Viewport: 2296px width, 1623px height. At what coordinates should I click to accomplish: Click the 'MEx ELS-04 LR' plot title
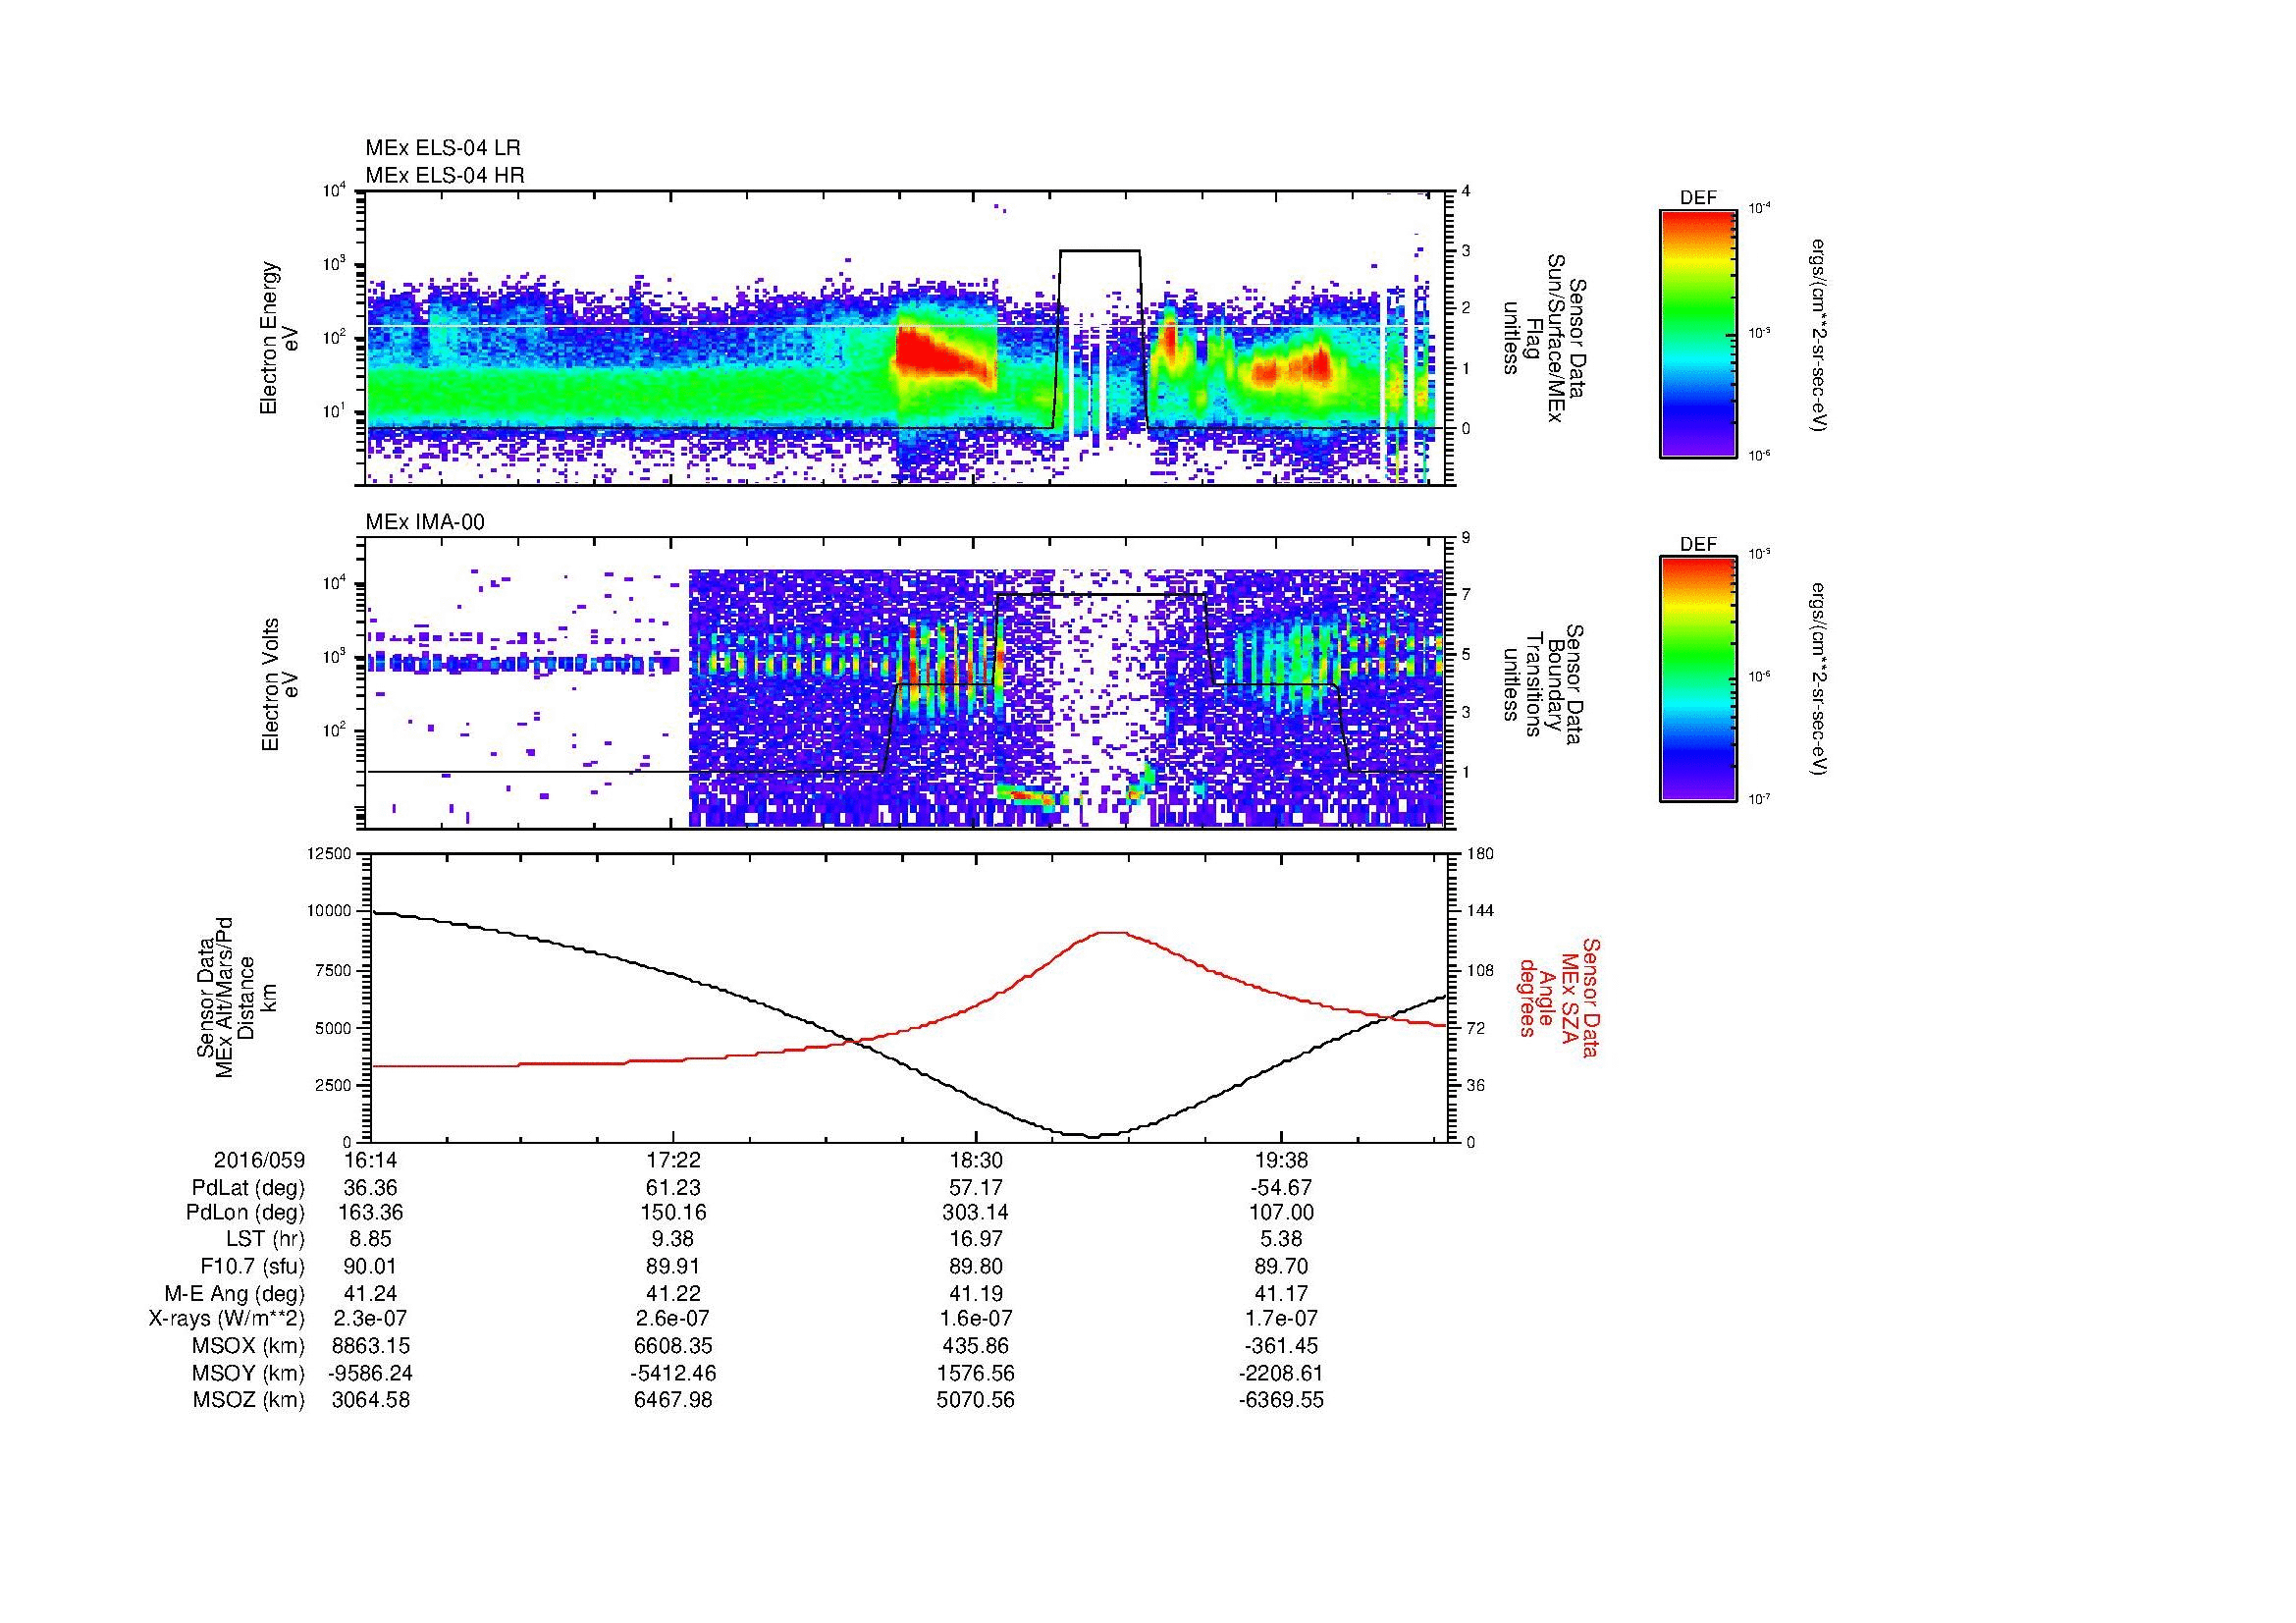coord(443,148)
